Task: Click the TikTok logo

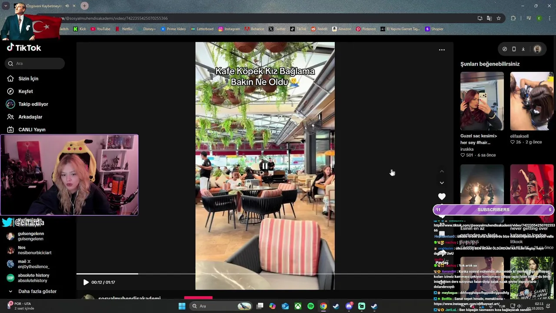Action: (24, 48)
